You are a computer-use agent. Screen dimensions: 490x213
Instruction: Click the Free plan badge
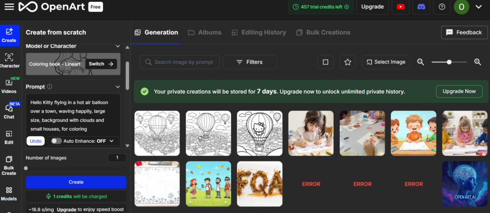click(x=96, y=7)
